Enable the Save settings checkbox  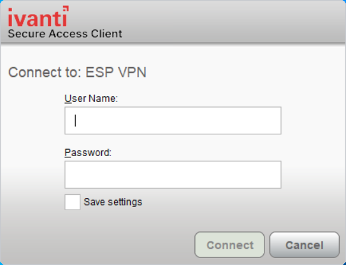(x=73, y=202)
